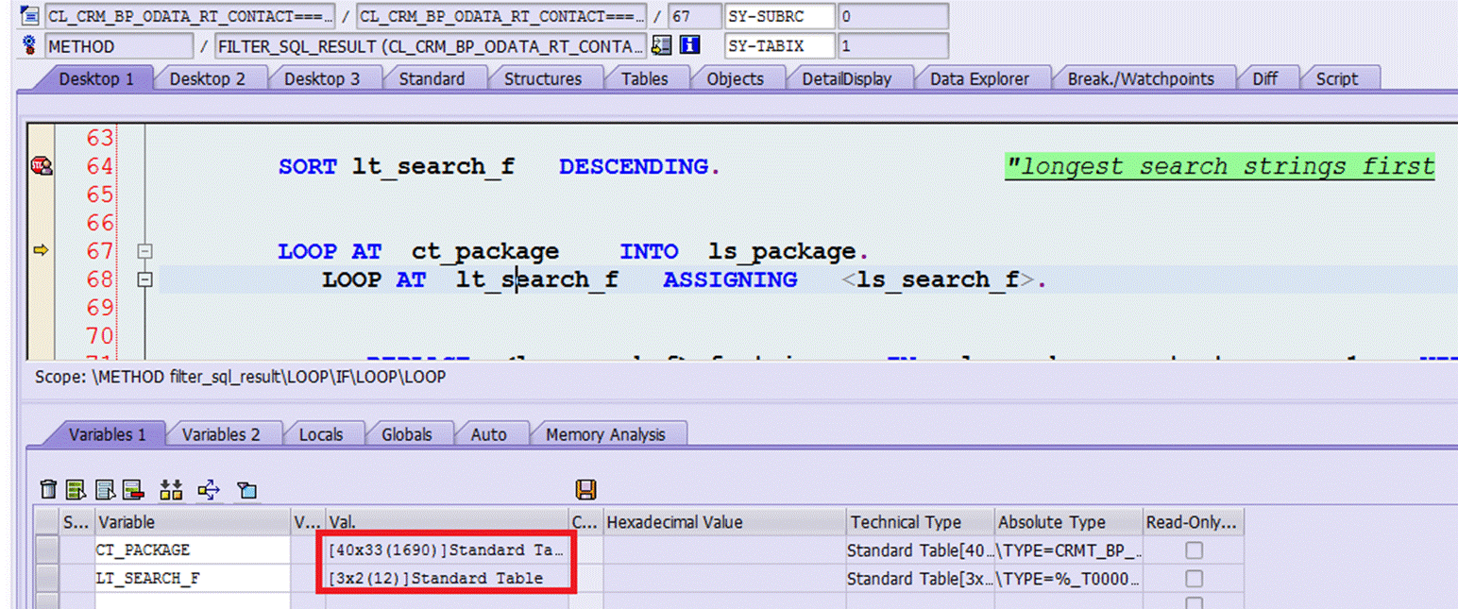
Task: Switch to the Desktop 2 tab
Action: coord(207,78)
